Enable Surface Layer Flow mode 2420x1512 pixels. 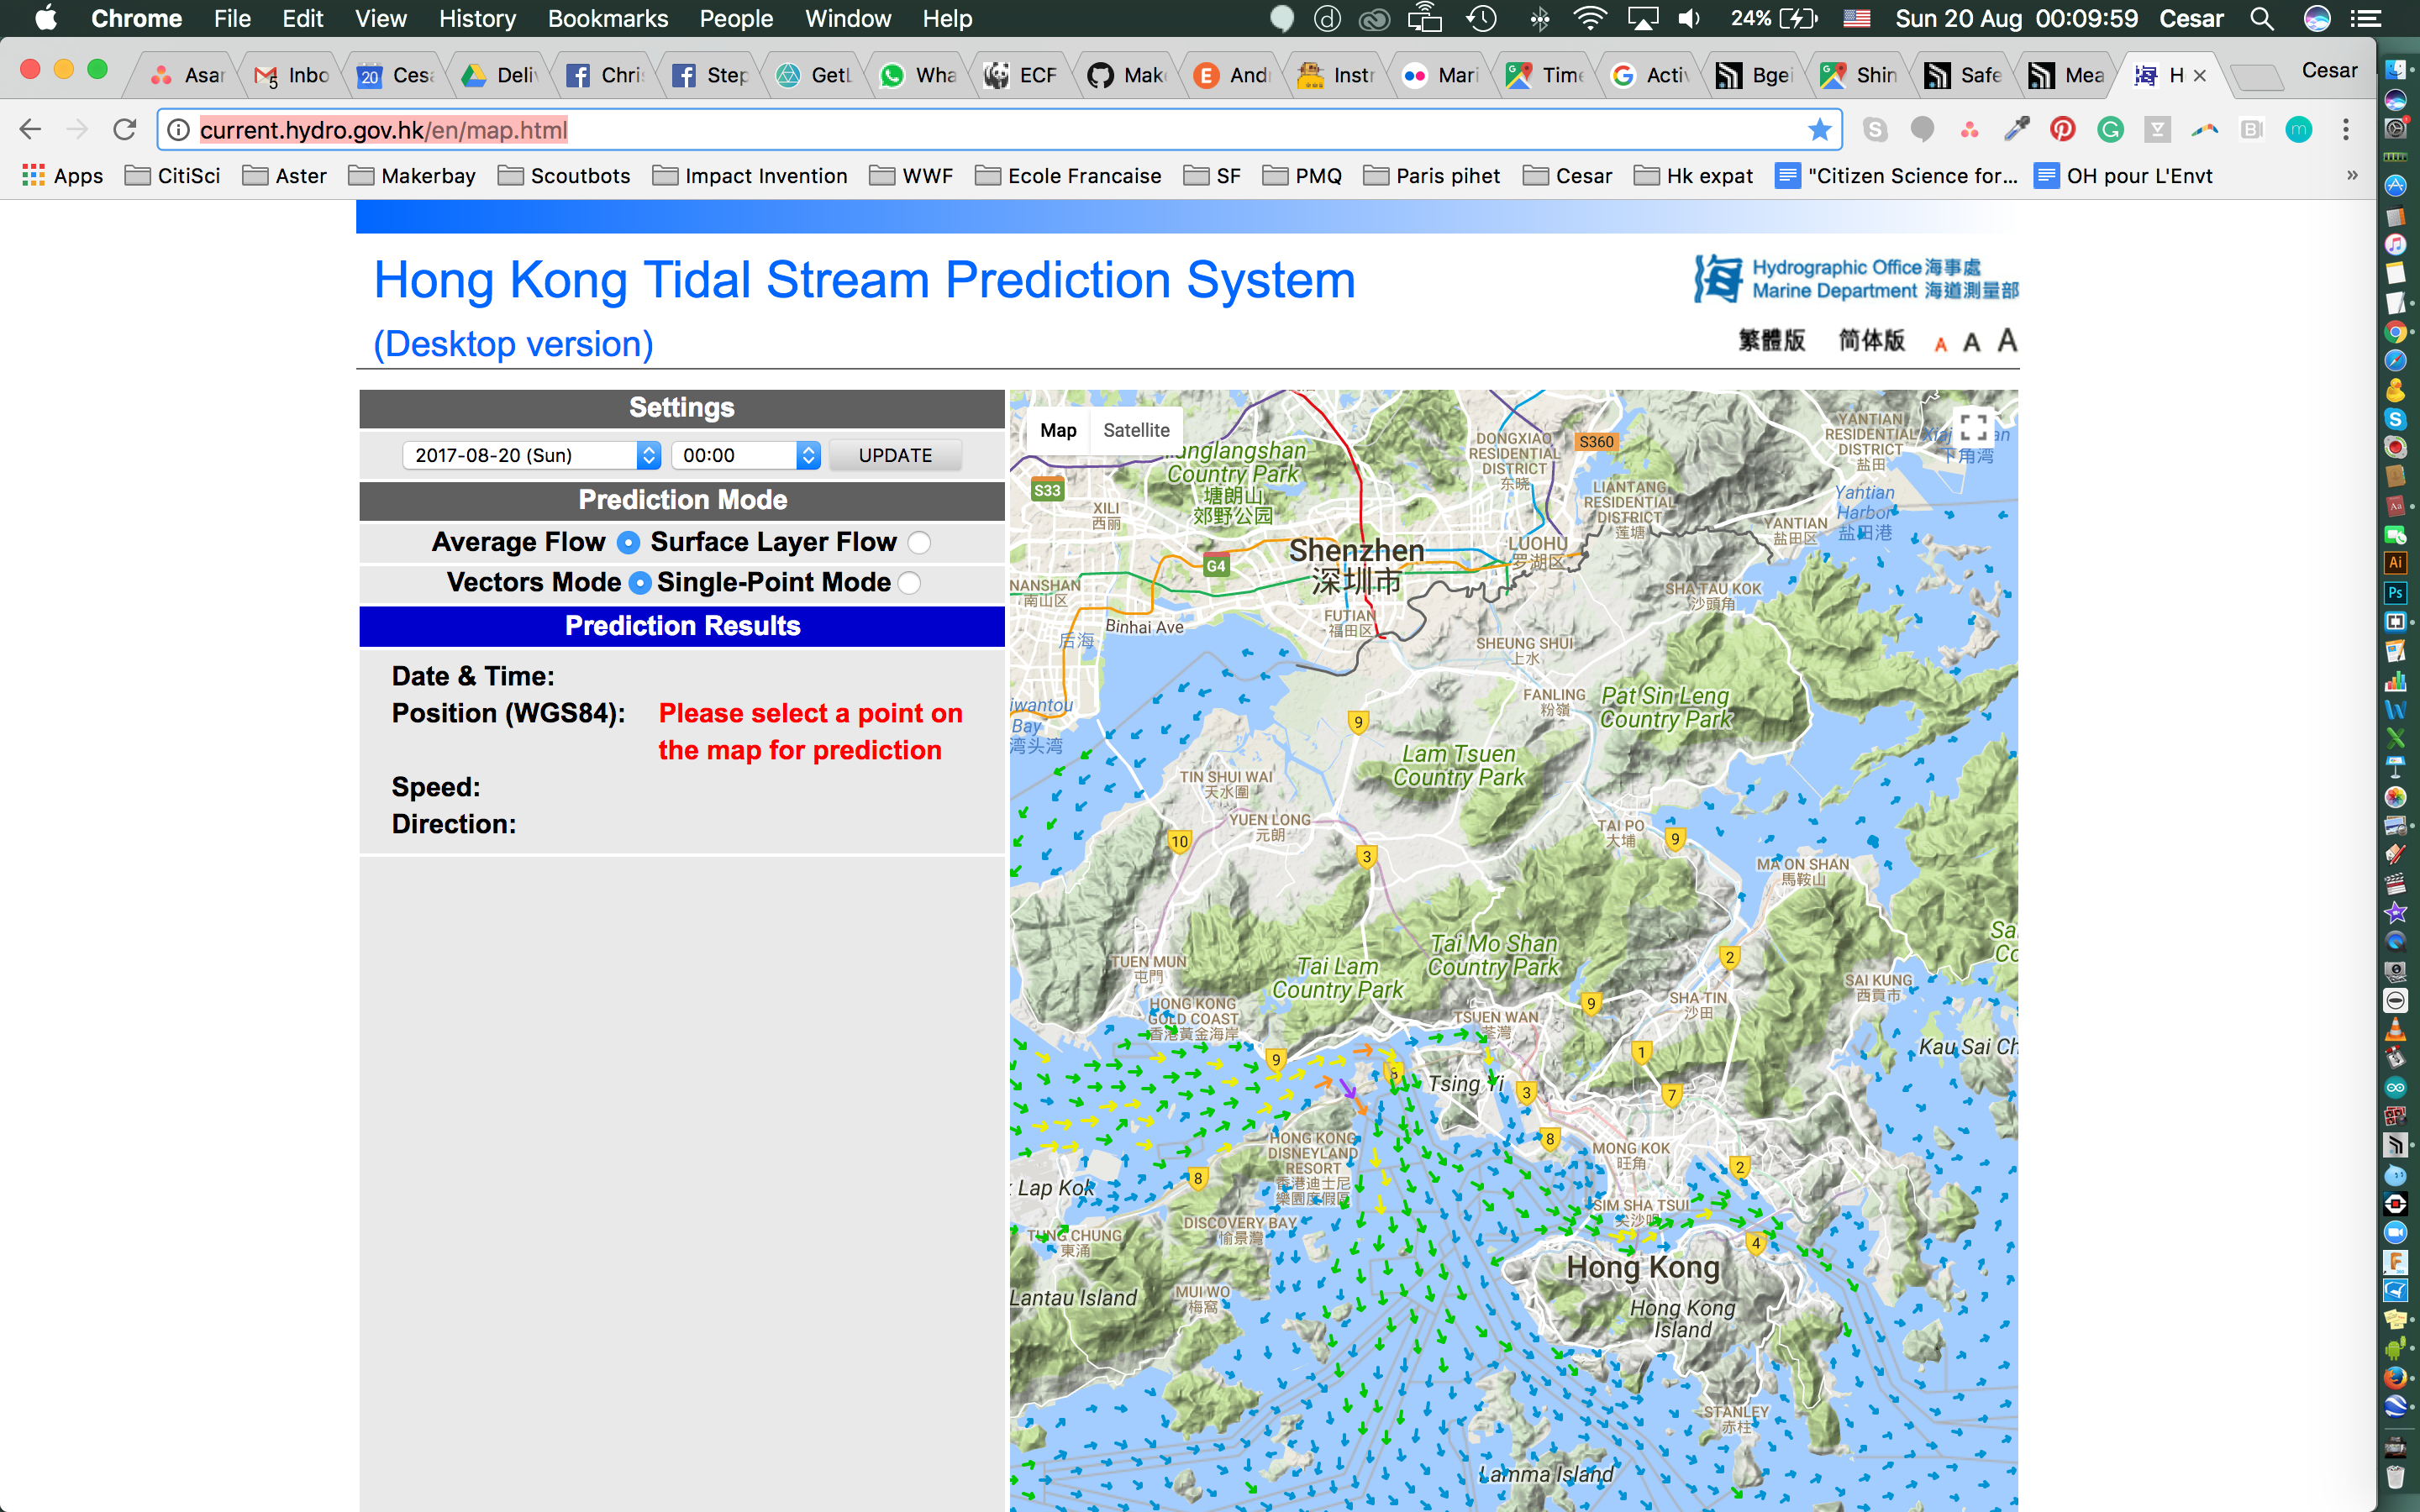918,542
